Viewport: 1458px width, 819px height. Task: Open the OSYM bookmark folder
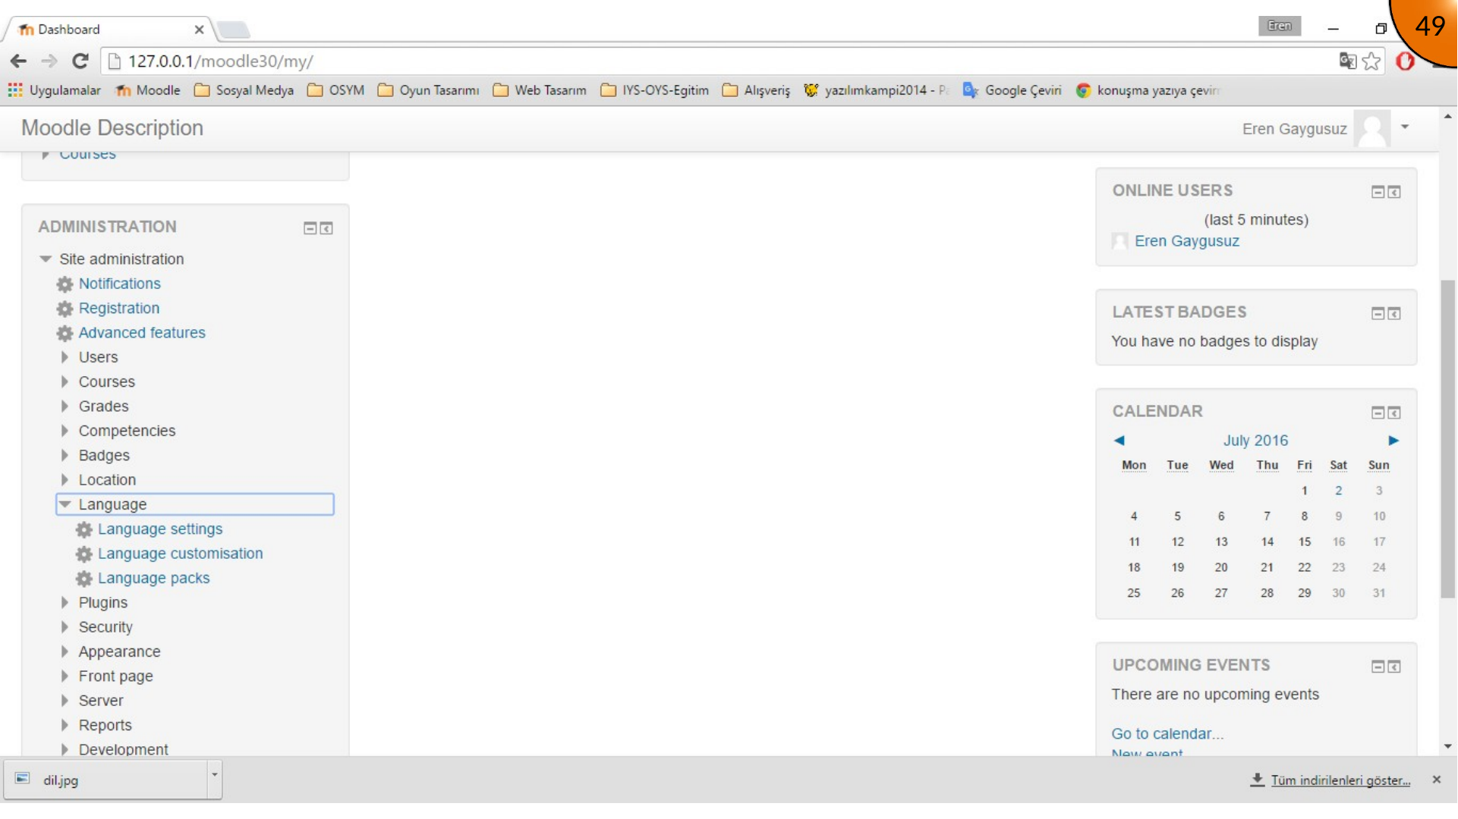[335, 90]
